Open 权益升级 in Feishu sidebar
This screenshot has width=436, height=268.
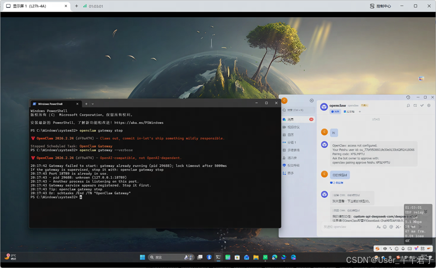pyautogui.click(x=298, y=166)
